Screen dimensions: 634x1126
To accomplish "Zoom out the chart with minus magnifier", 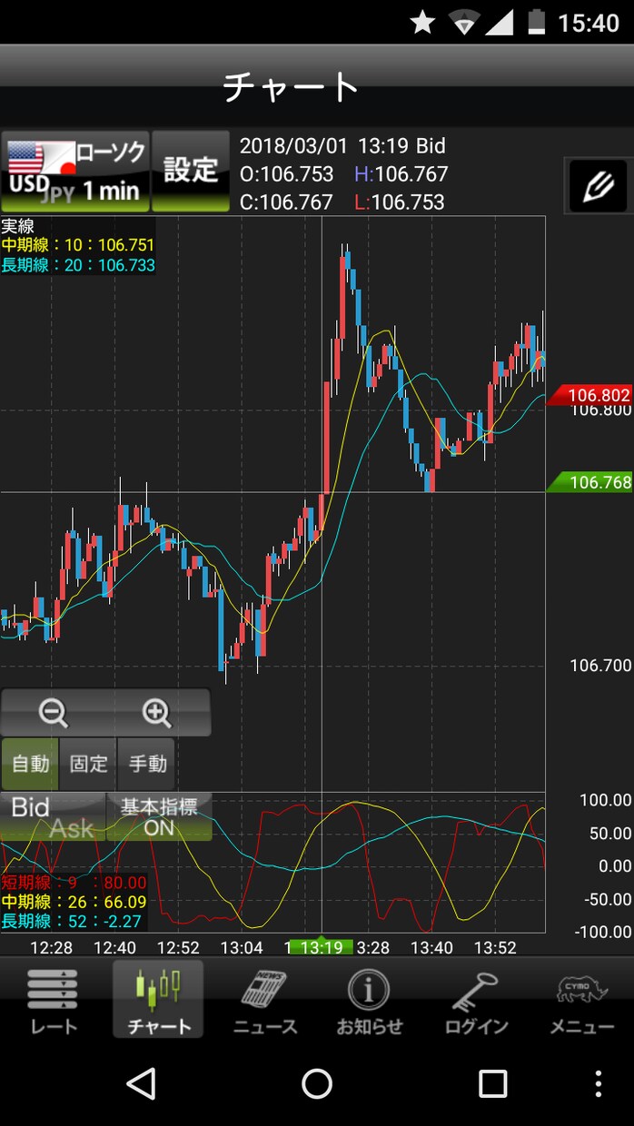I will pyautogui.click(x=54, y=713).
